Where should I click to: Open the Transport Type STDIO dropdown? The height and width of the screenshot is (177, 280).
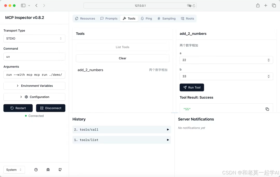pos(34,39)
